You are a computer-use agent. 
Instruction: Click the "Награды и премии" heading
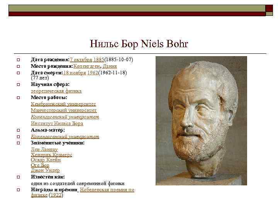tap(54, 190)
